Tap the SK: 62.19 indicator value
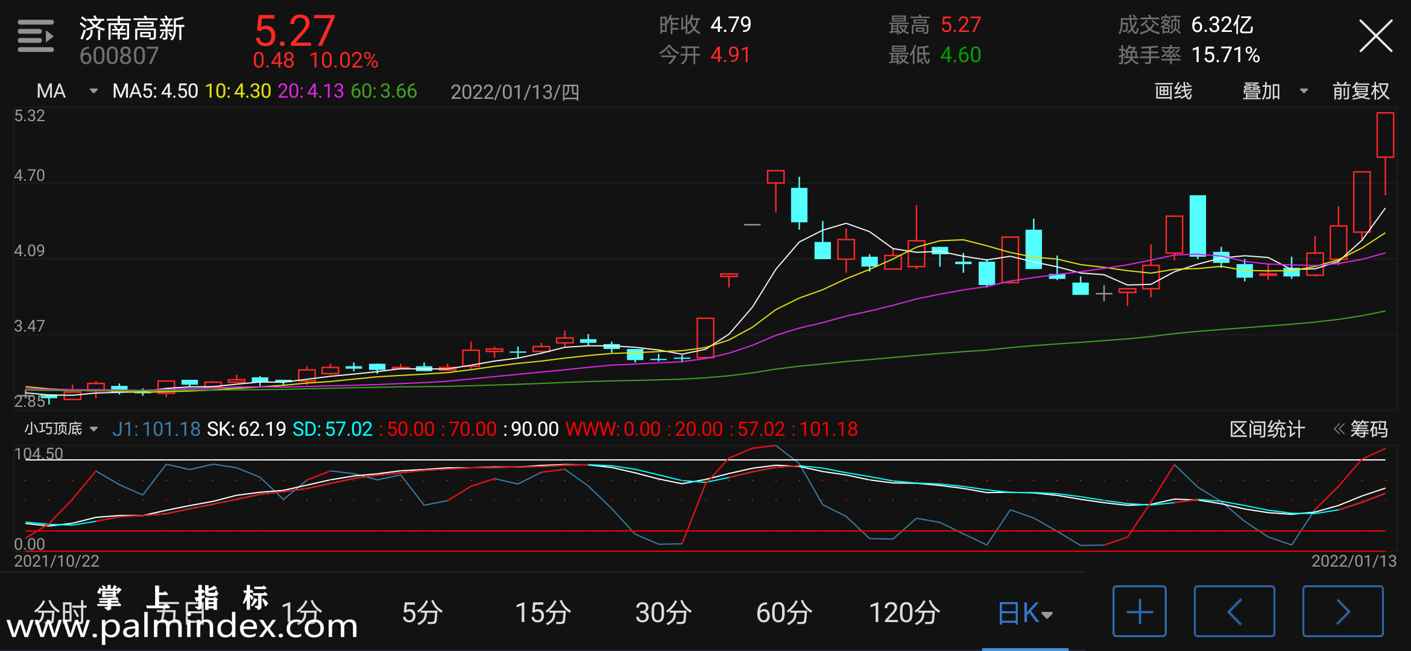Image resolution: width=1411 pixels, height=651 pixels. tap(246, 429)
